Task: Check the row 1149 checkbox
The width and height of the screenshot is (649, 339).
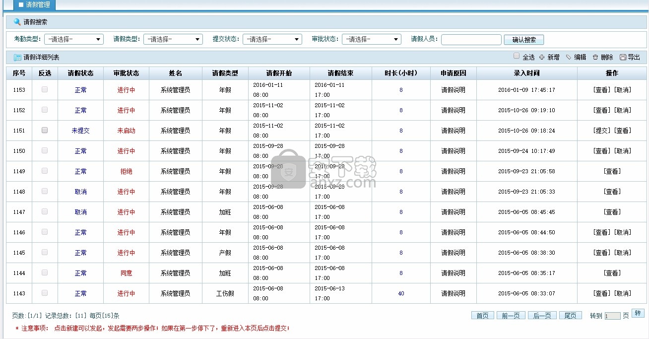Action: [x=45, y=171]
